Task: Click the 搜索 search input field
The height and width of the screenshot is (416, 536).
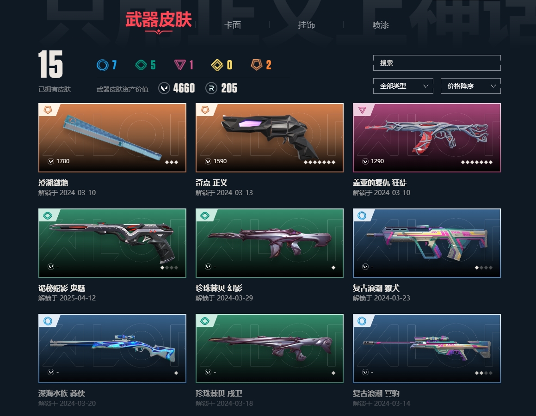Action: tap(437, 63)
